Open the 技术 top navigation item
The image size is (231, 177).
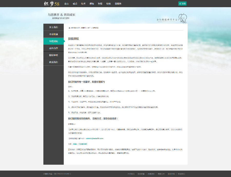point(83,4)
